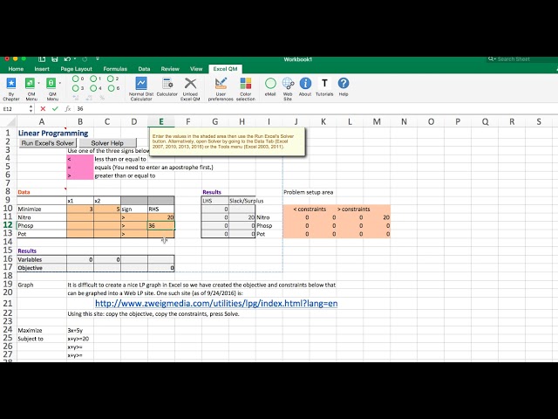This screenshot has width=558, height=419.
Task: Click the Save icon in title bar
Action: coord(54,59)
